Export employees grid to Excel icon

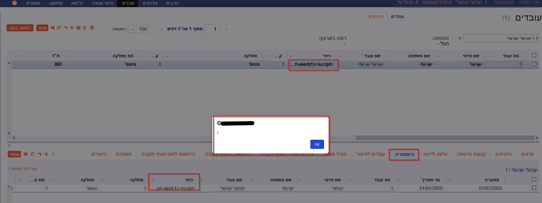(x=52, y=28)
